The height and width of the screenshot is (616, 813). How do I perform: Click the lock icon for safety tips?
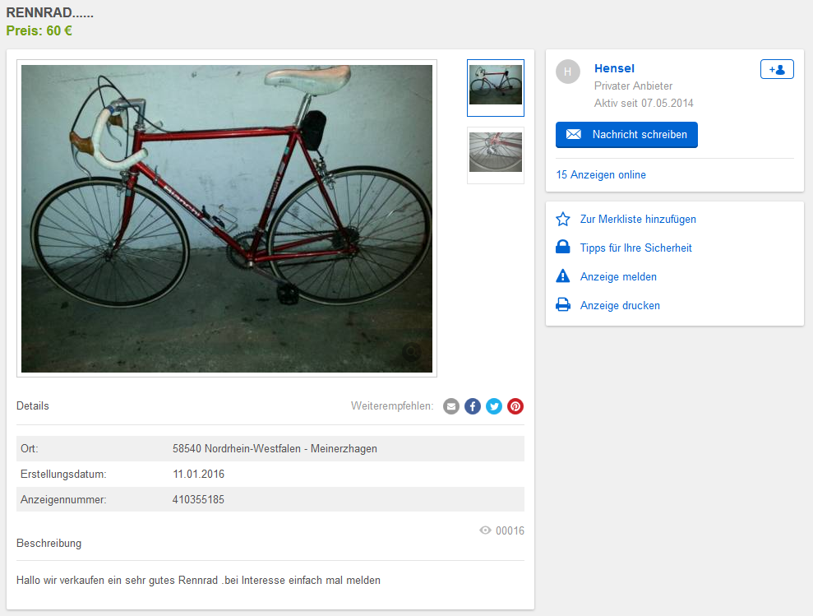click(x=563, y=247)
